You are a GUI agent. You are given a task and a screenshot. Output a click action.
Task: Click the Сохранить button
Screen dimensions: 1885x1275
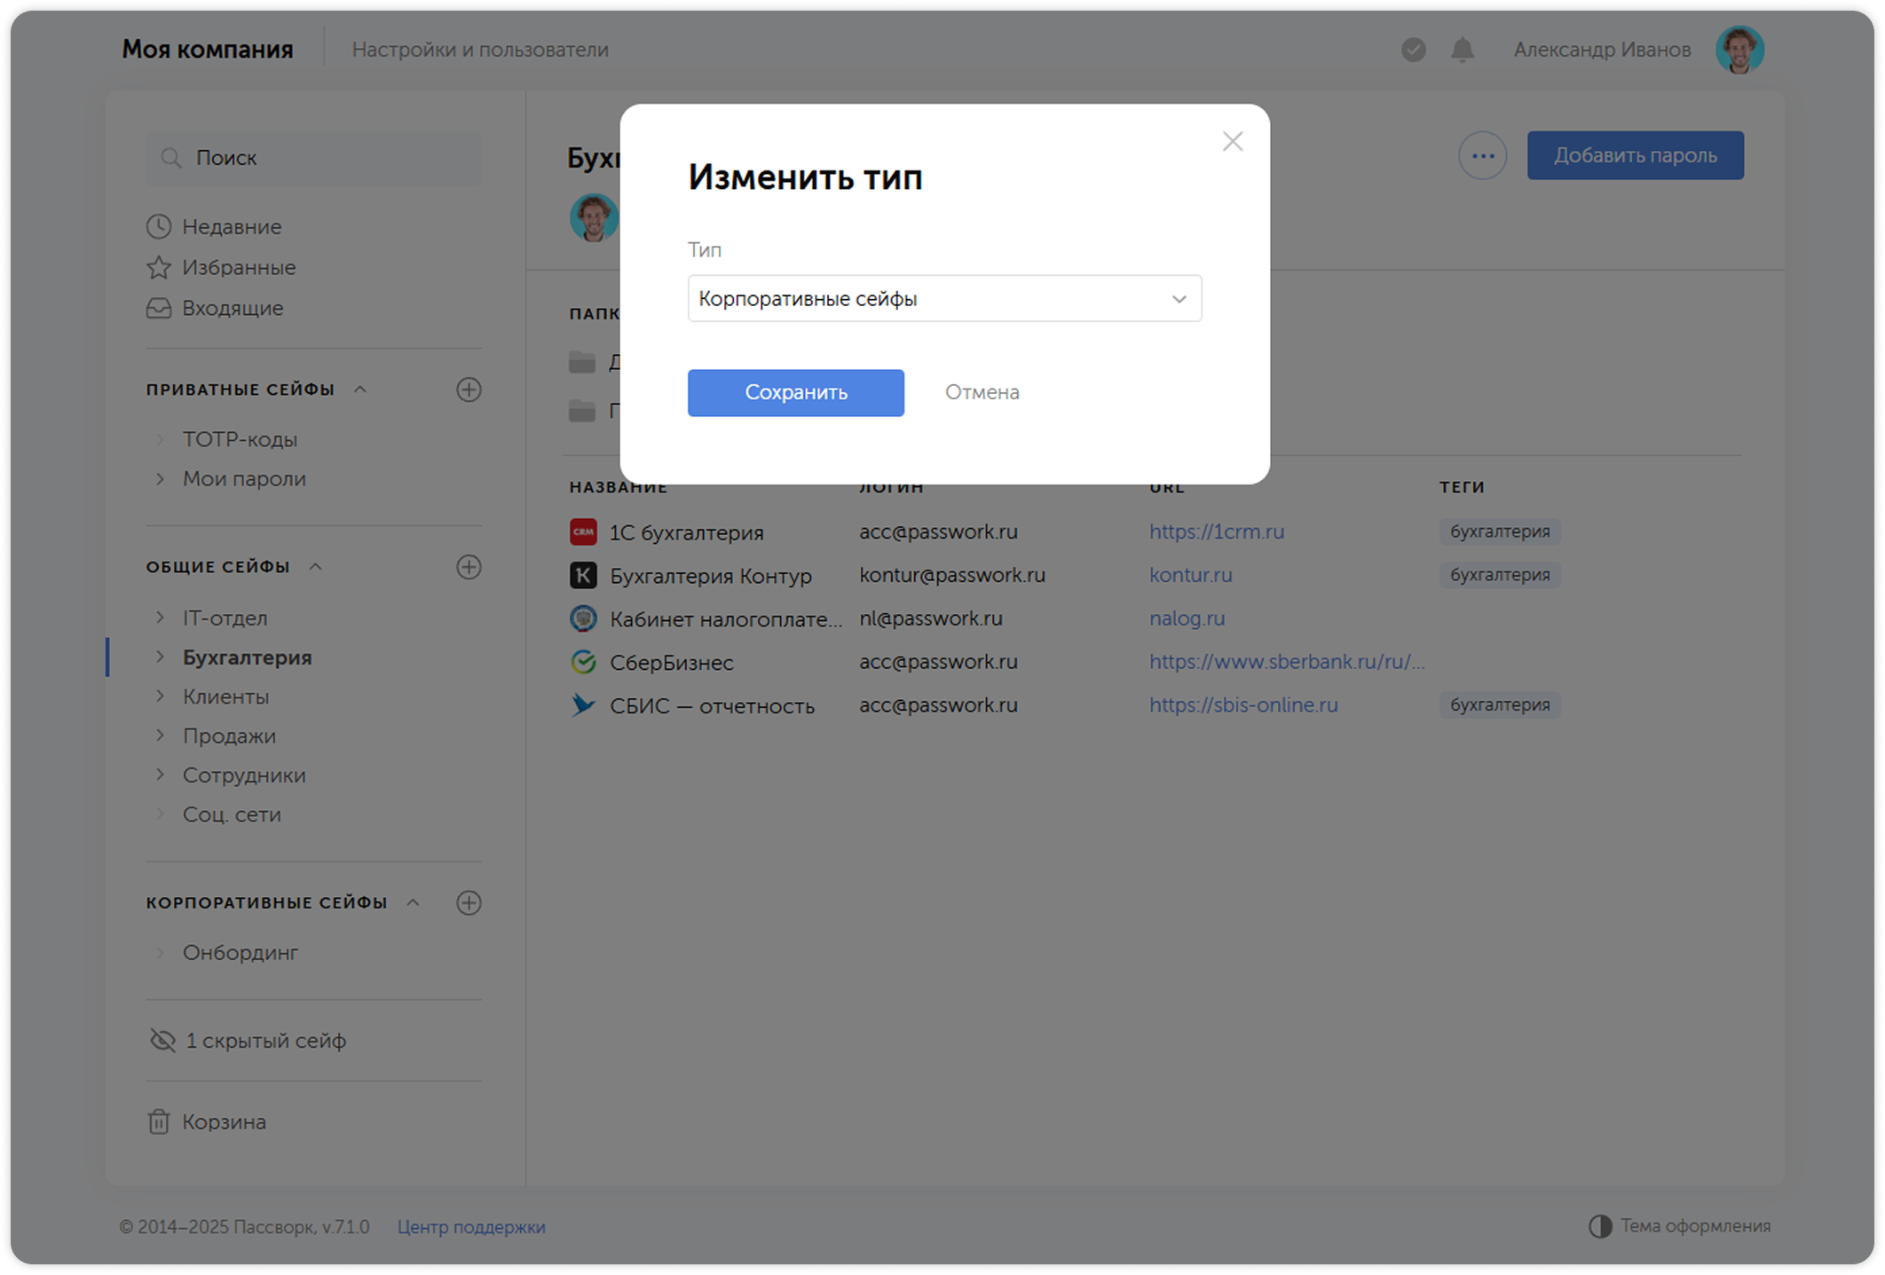pos(795,392)
